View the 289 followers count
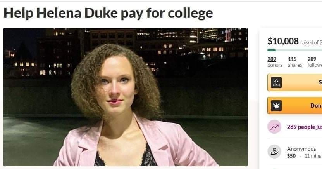This screenshot has width=322, height=169. coord(312,59)
